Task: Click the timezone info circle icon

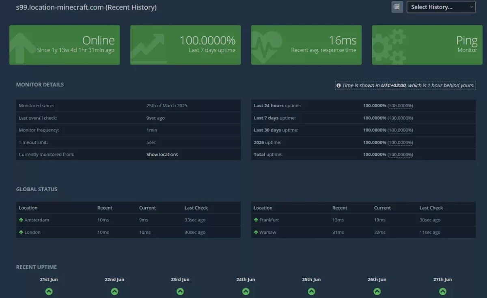Action: (338, 86)
